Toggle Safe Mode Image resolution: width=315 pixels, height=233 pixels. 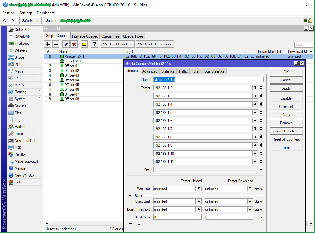[x=30, y=20]
